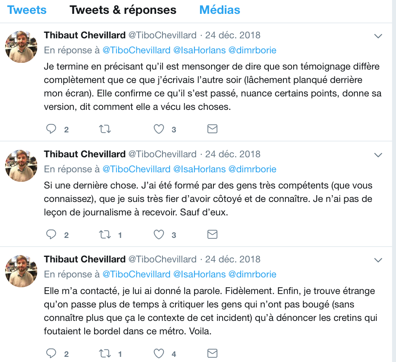Viewport: 396px width, 362px height.
Task: Select the 'Tweets & réponses' tab
Action: coord(123,10)
